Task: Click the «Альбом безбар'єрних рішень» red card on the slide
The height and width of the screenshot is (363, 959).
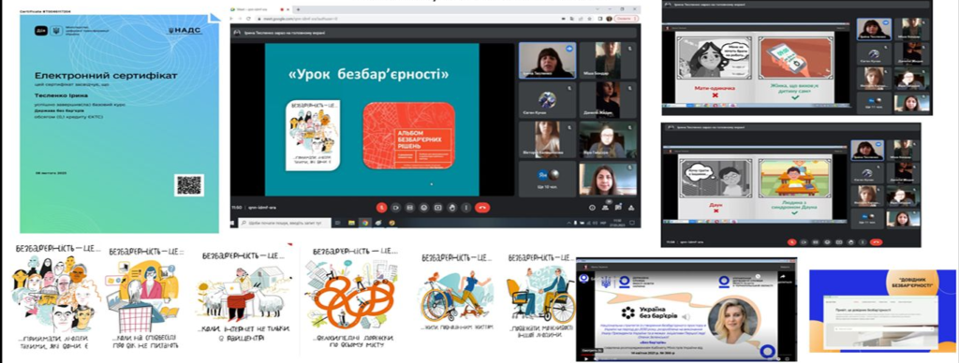Action: [x=408, y=135]
